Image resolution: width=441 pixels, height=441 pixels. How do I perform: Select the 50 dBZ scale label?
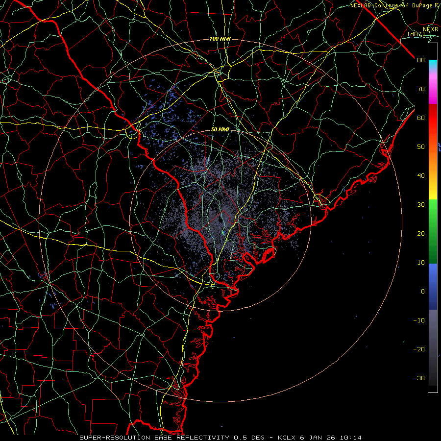421,147
